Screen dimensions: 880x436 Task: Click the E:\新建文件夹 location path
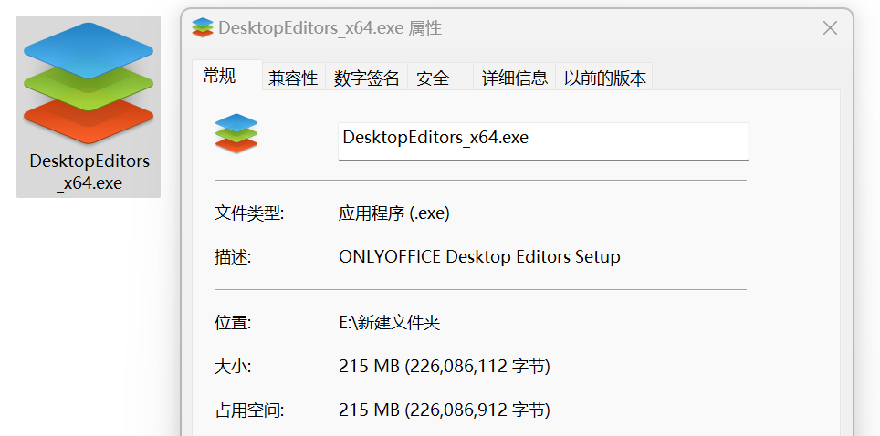pos(390,322)
